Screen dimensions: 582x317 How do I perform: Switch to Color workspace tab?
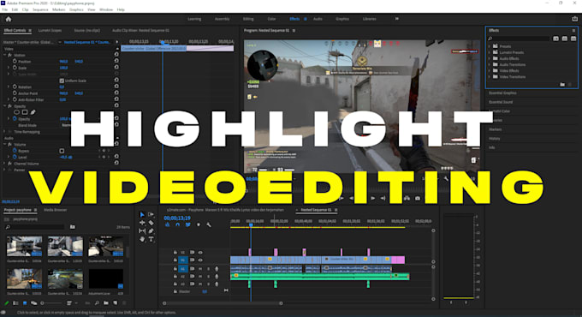pos(271,19)
